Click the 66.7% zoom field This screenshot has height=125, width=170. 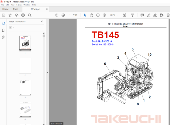pos(113,15)
